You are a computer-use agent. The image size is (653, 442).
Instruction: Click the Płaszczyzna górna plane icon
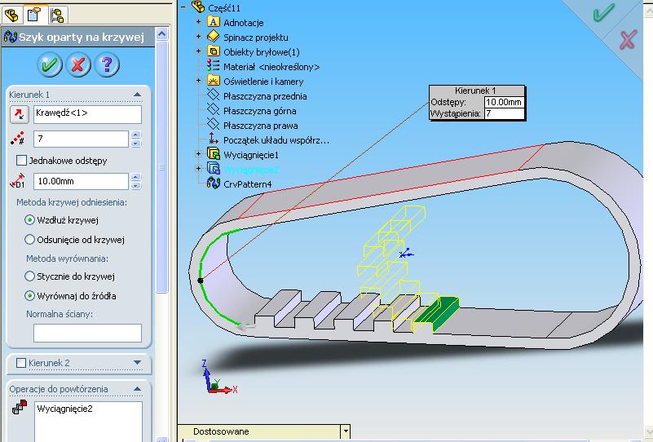pyautogui.click(x=214, y=109)
